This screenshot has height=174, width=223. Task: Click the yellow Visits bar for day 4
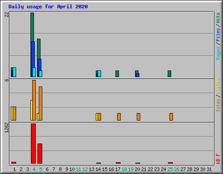[x=31, y=110]
